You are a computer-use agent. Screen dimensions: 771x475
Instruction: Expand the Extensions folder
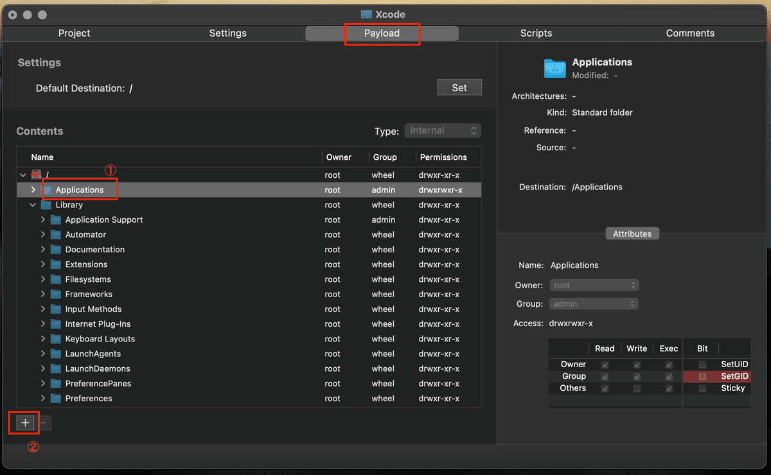click(x=42, y=264)
